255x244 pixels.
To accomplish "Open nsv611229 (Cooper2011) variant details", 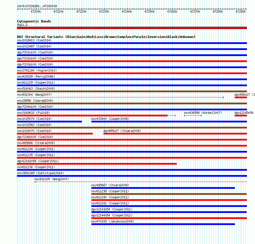I will 36,82.
